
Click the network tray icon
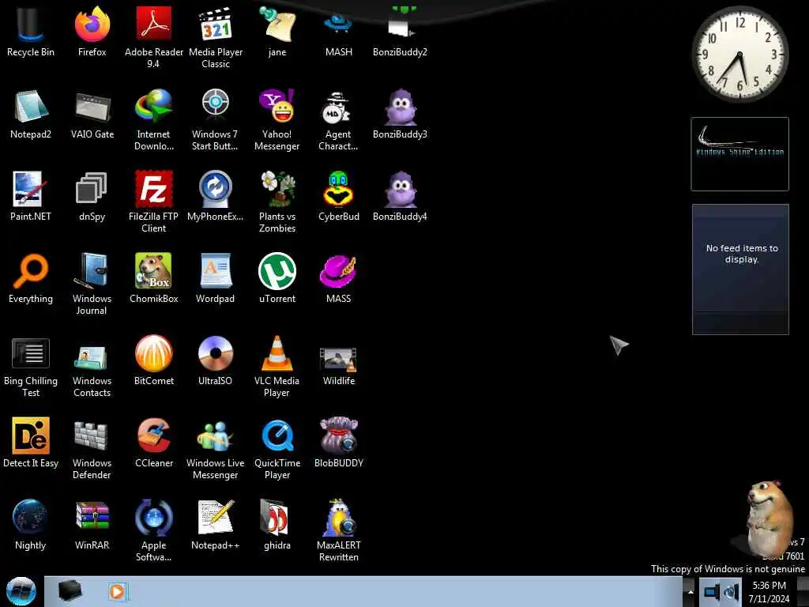click(x=712, y=591)
